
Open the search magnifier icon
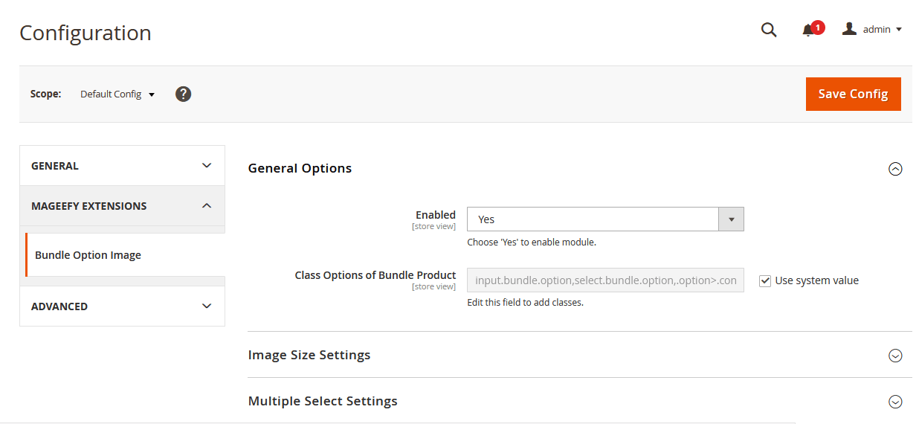click(769, 30)
